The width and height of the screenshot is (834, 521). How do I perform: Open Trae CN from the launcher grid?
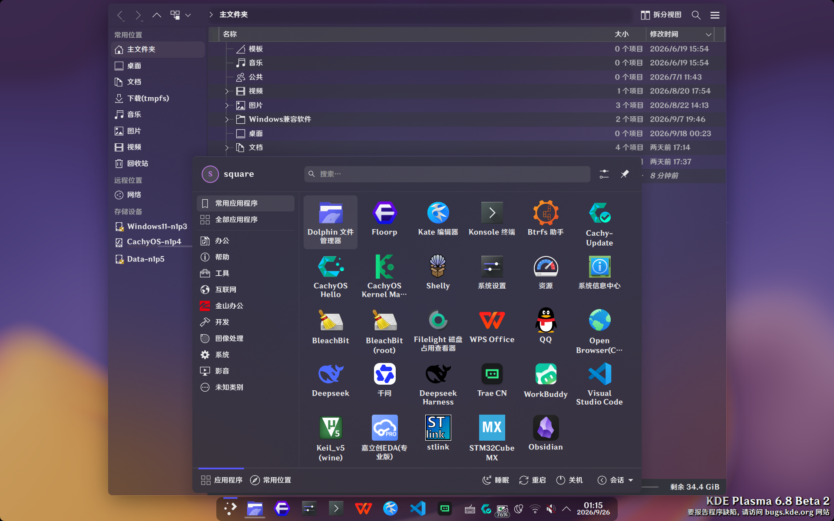click(492, 380)
